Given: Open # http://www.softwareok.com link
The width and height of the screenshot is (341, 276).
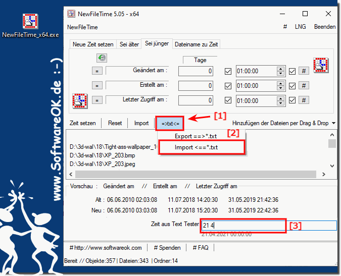Looking at the screenshot, I should tap(106, 248).
